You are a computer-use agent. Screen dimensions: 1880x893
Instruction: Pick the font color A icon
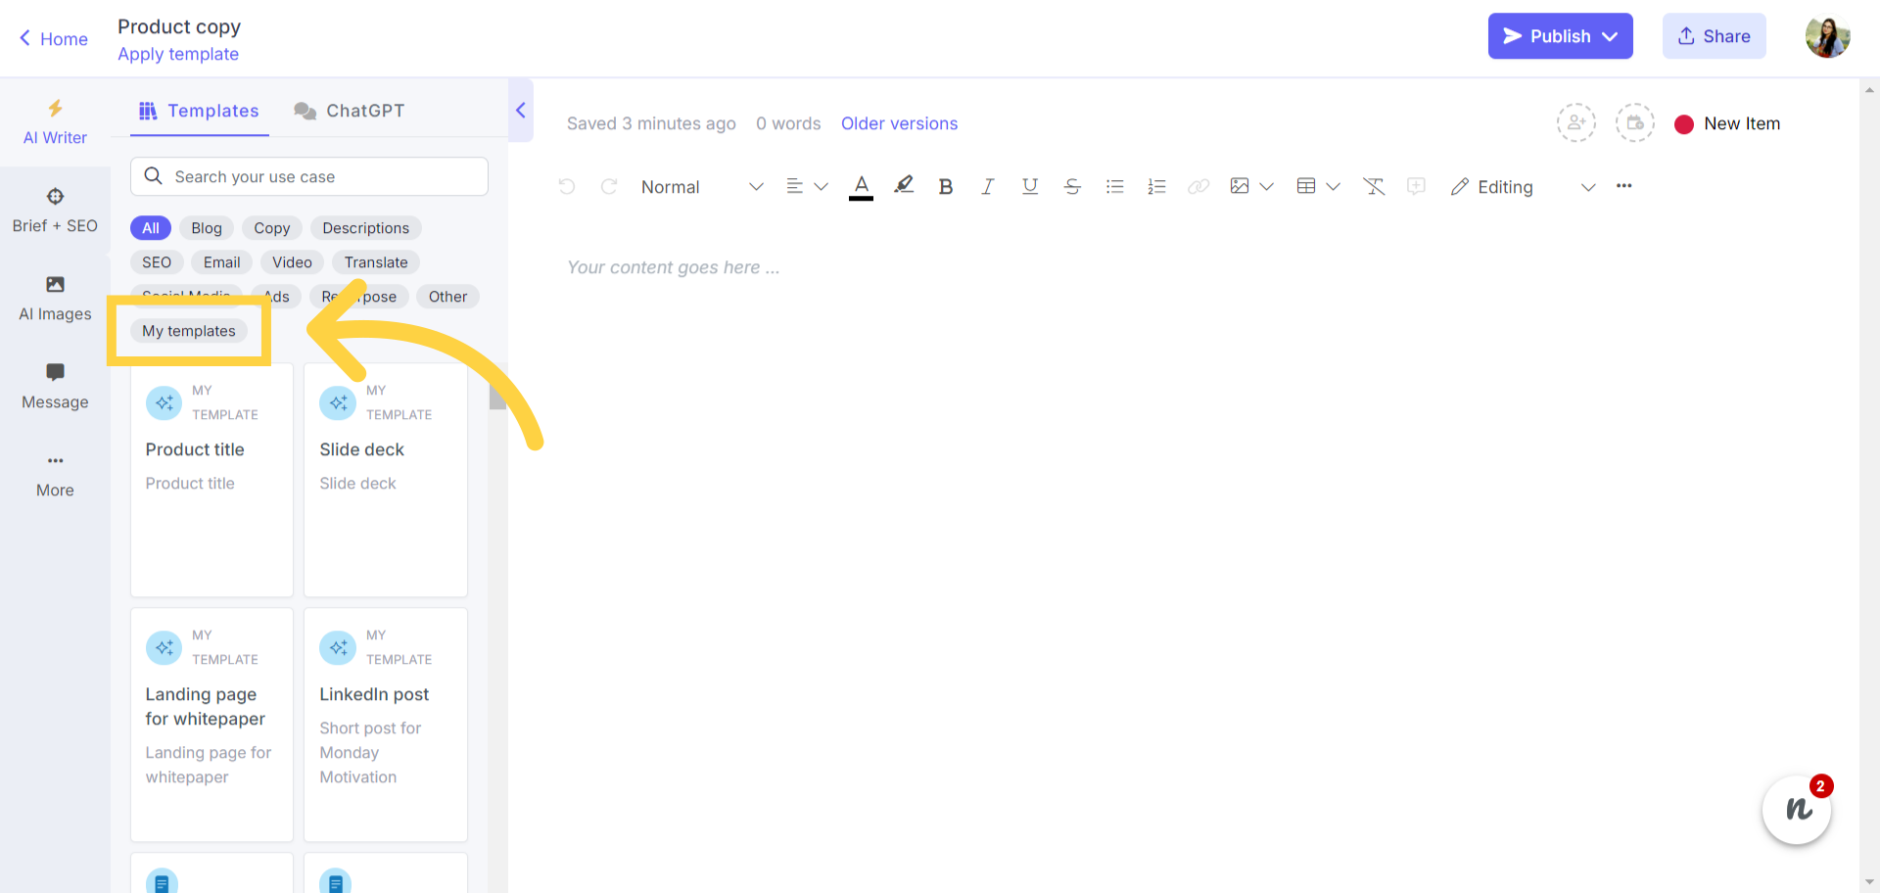pos(861,186)
